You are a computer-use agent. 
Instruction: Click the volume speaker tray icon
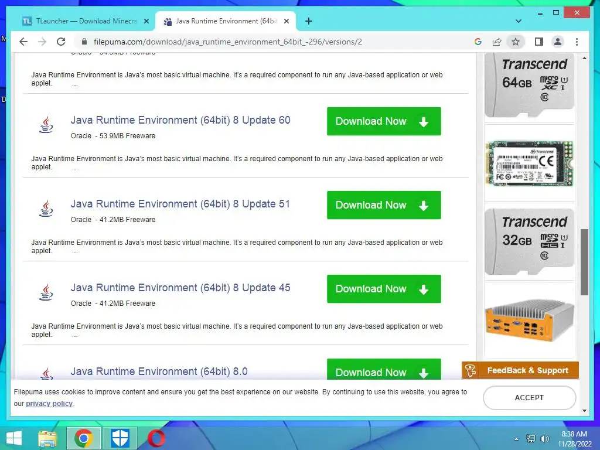(544, 439)
